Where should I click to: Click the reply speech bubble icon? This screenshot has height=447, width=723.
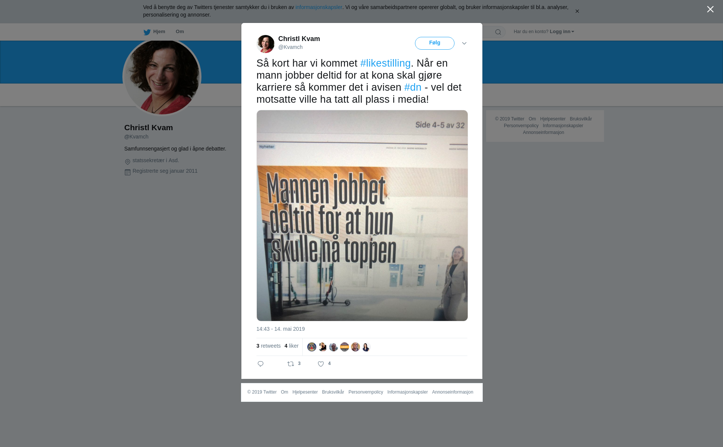[x=261, y=364]
